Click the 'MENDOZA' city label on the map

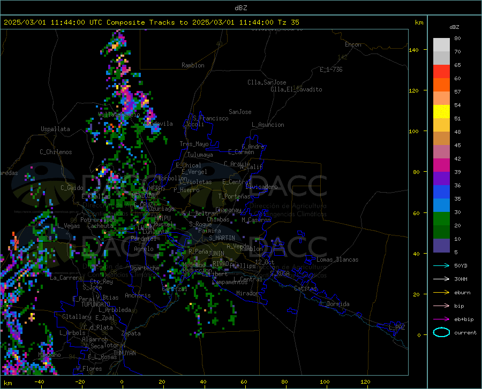(143, 196)
